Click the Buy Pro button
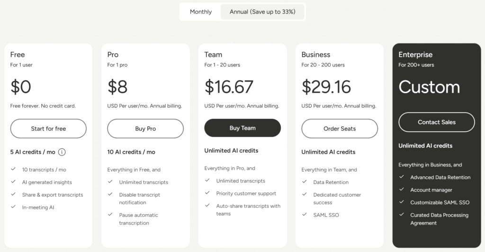 [145, 129]
